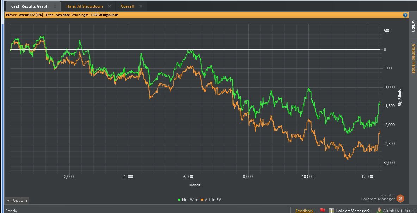Click the red flag icon in status bar
The height and width of the screenshot is (213, 417).
[323, 211]
